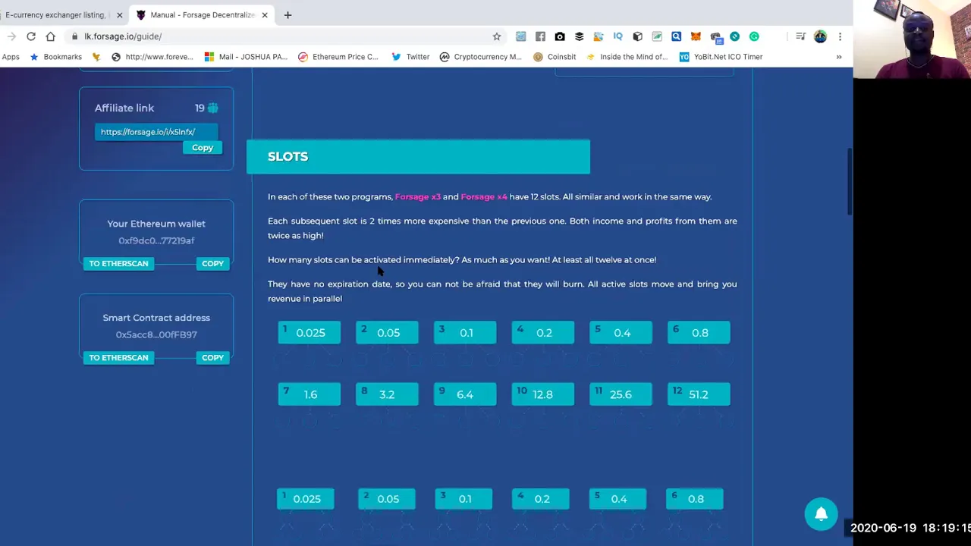Show hidden bookmarks with the chevron
971x546 pixels.
click(839, 57)
